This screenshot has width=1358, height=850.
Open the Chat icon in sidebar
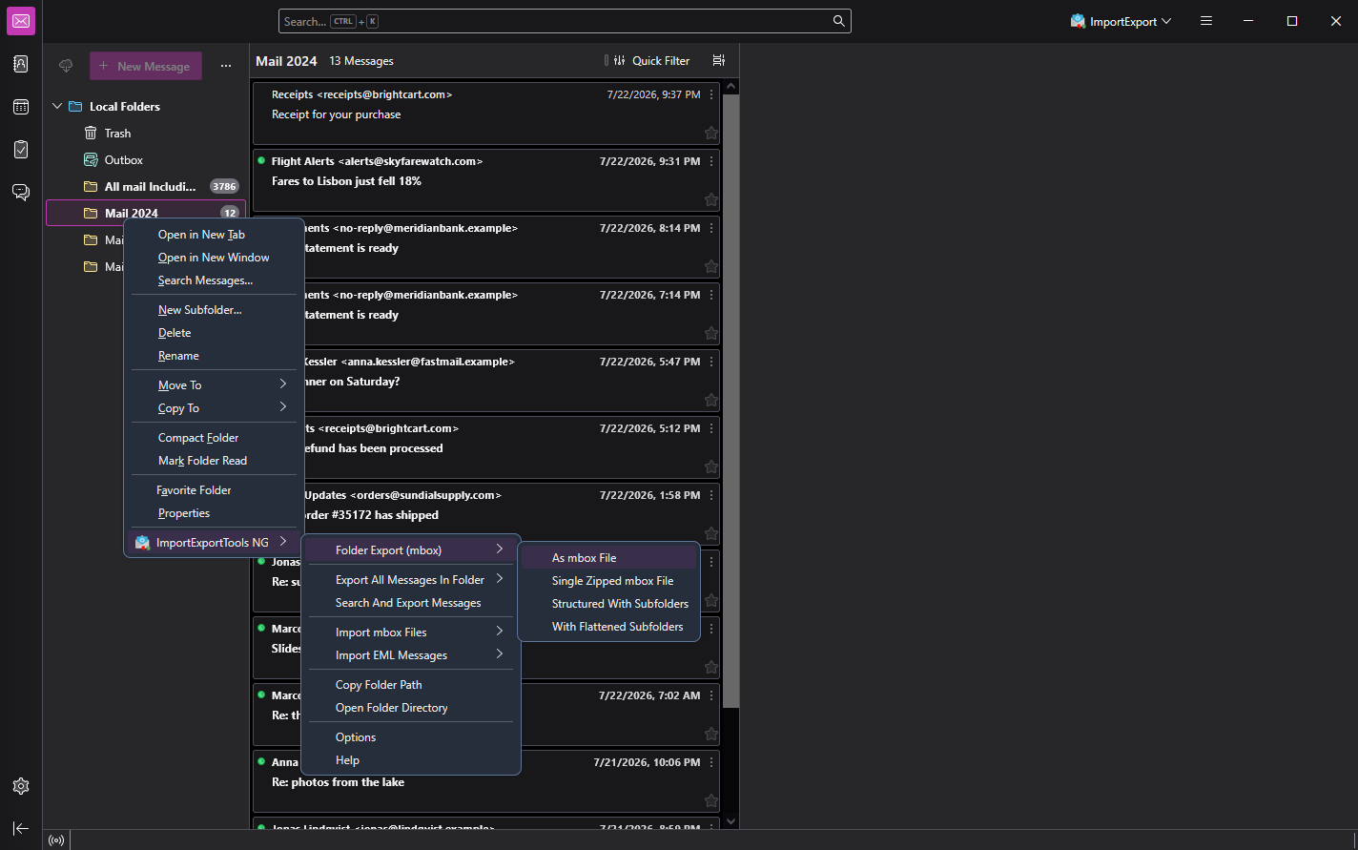[21, 193]
